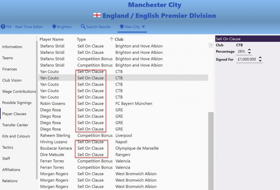Click FC Bayern München club cell
280x190 pixels.
134,103
